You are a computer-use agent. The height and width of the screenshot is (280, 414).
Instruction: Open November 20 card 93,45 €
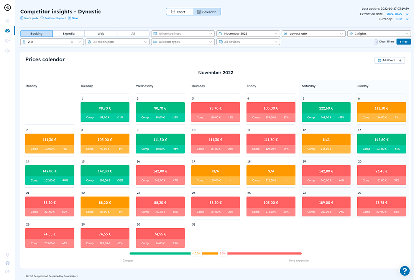click(x=381, y=175)
